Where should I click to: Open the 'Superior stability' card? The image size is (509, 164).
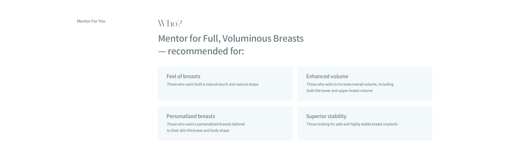365,123
